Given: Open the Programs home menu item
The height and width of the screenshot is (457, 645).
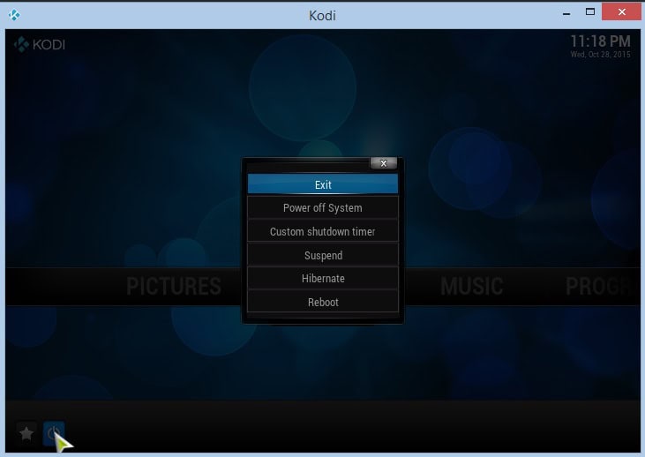Looking at the screenshot, I should point(597,286).
